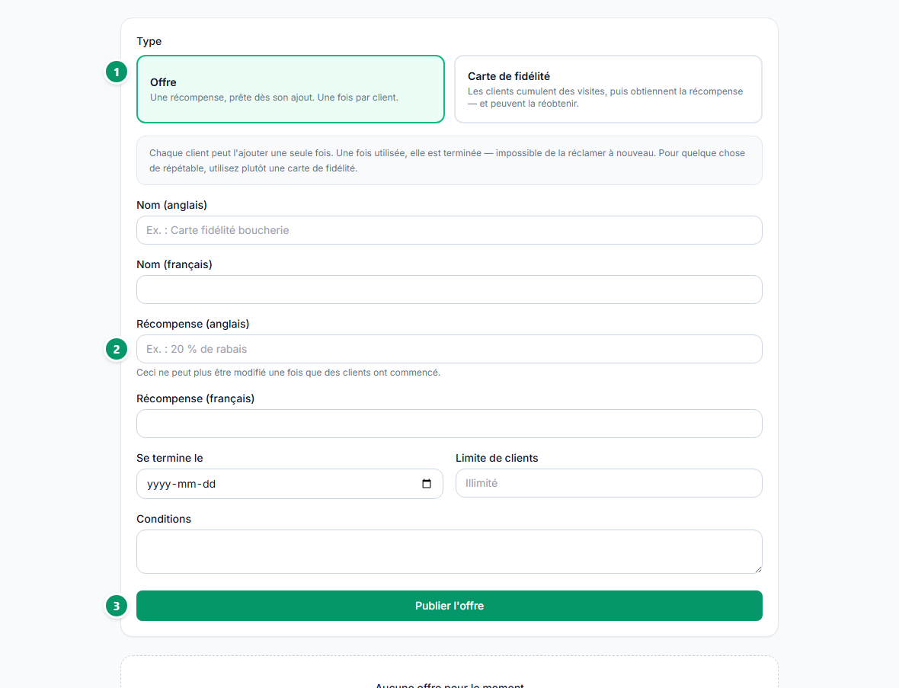This screenshot has width=899, height=688.
Task: Click inside the Conditions text area
Action: (x=449, y=552)
